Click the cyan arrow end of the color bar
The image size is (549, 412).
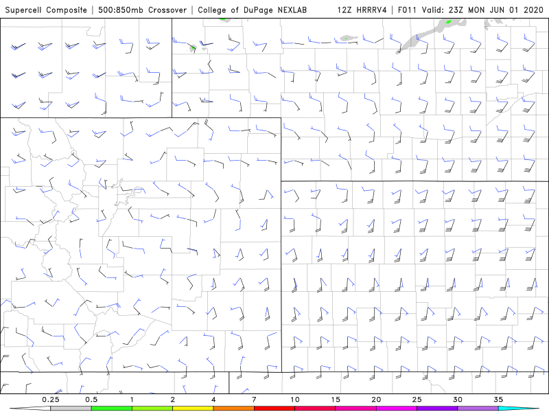tap(519, 409)
